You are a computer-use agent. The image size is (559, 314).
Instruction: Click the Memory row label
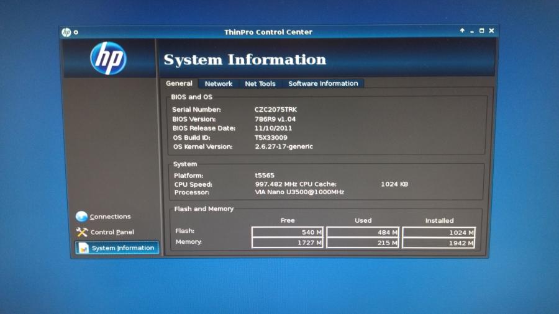(x=189, y=242)
